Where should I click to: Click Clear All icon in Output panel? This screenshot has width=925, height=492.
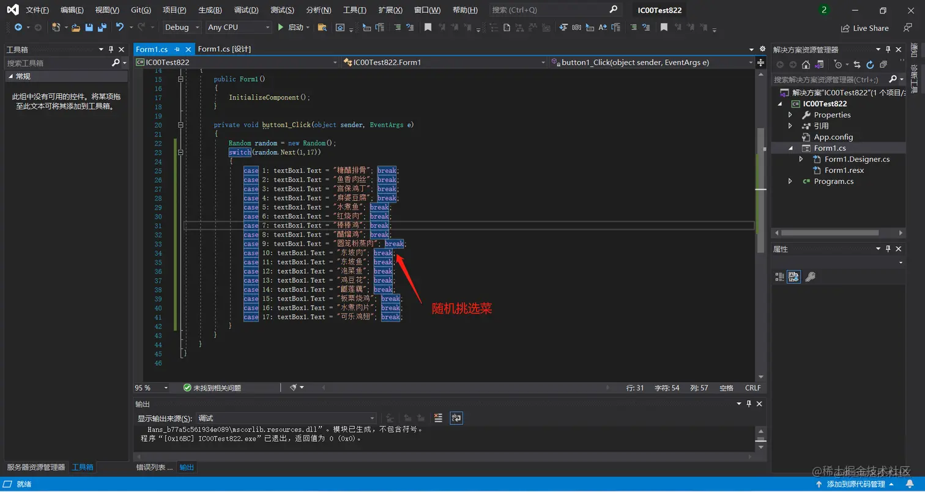[438, 418]
